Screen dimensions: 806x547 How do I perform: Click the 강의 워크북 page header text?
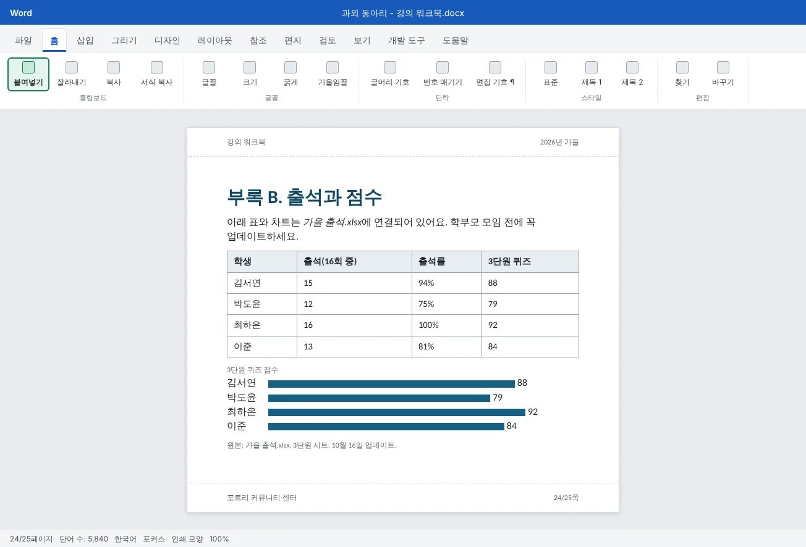coord(246,142)
